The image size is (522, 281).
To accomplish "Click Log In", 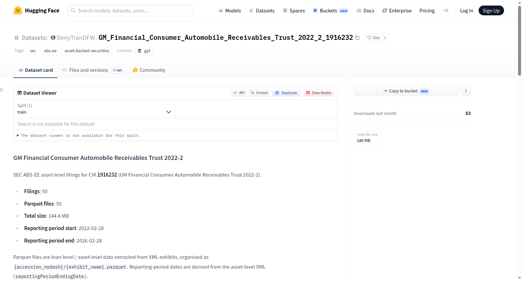I will pyautogui.click(x=467, y=10).
